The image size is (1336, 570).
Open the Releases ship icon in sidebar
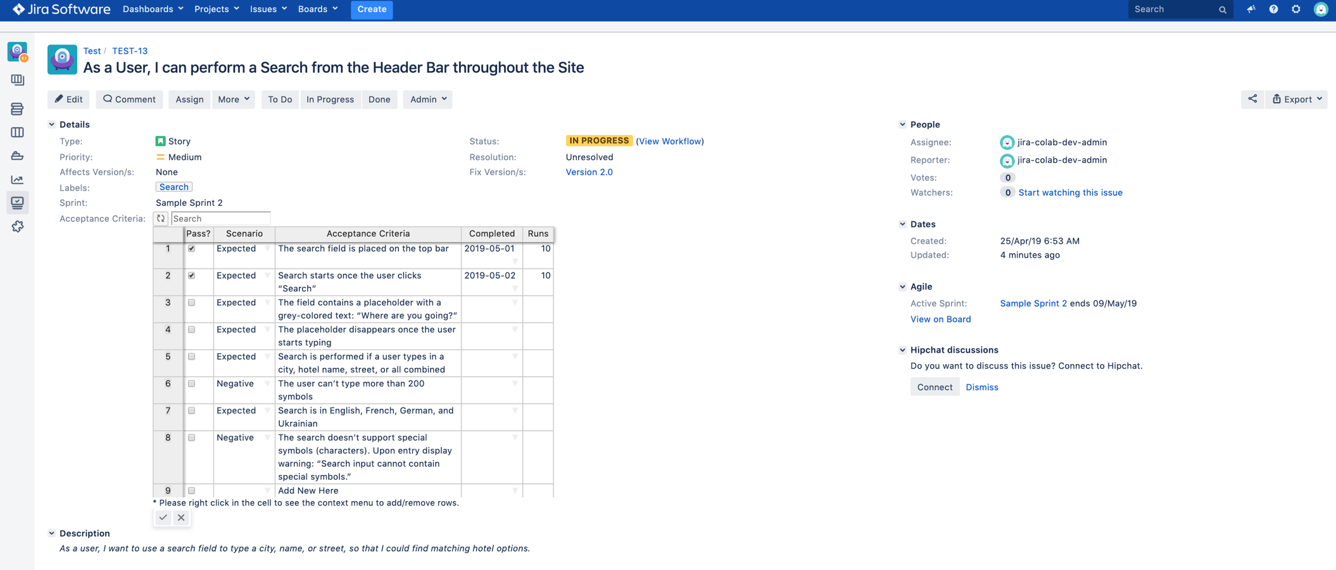click(x=17, y=156)
